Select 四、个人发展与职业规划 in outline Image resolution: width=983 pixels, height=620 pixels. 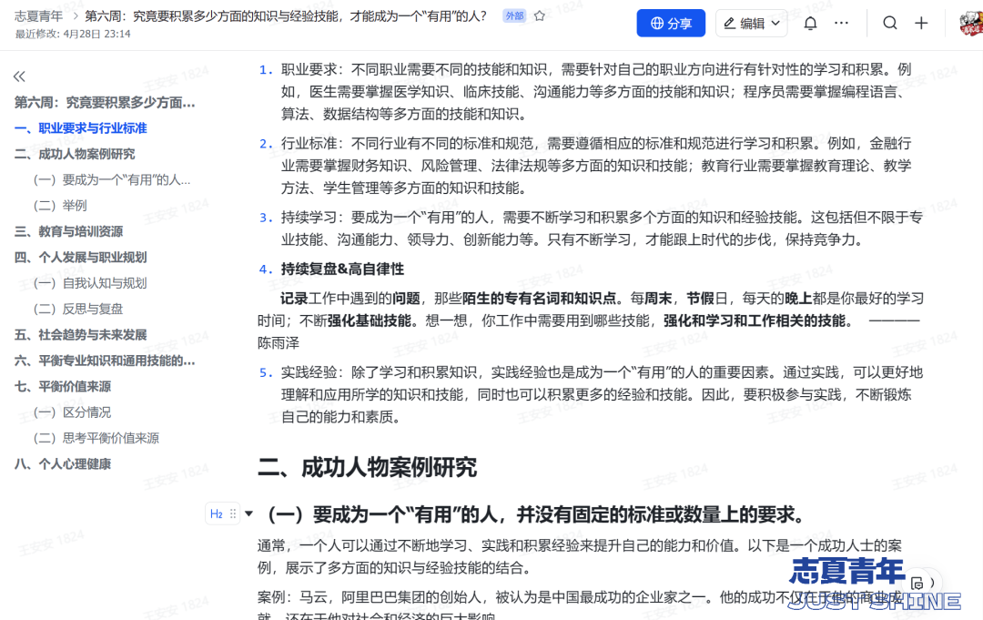click(x=81, y=257)
